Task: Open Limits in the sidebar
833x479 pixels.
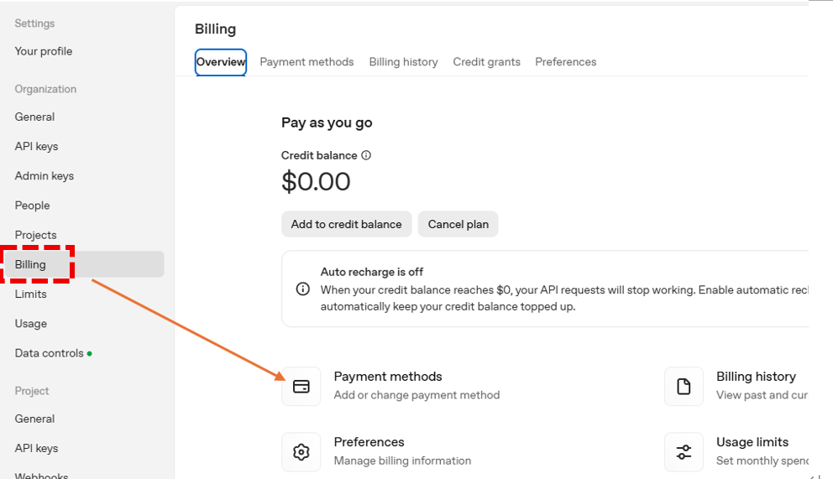Action: (31, 294)
